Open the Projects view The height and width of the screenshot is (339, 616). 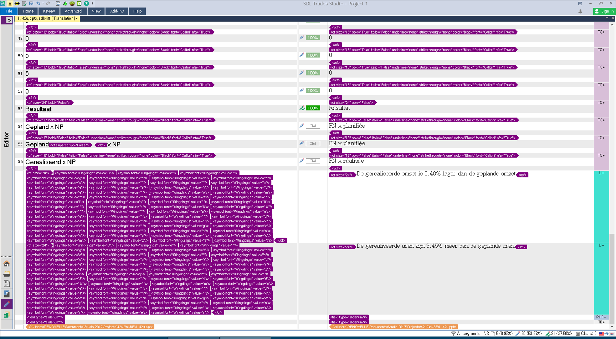tap(7, 274)
